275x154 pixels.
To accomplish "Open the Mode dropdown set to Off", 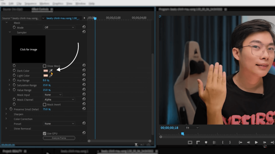I will click(59, 28).
